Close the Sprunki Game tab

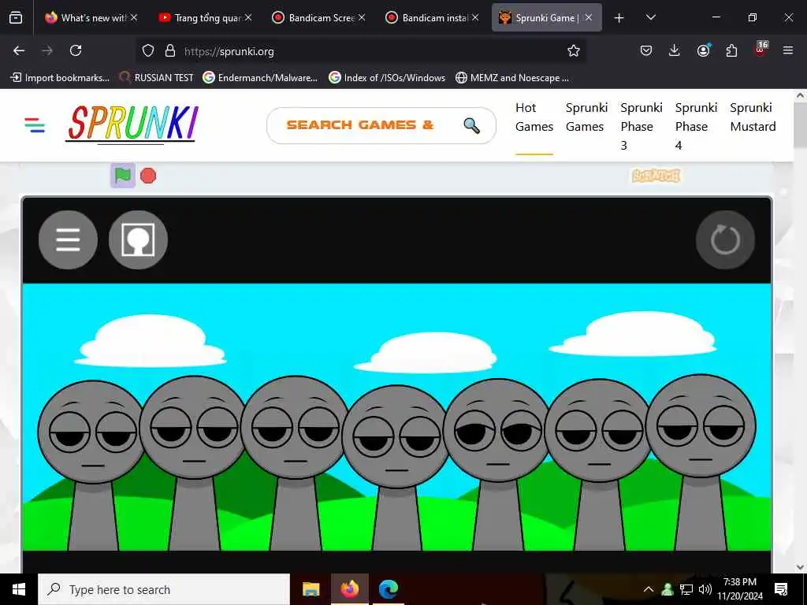(x=589, y=17)
